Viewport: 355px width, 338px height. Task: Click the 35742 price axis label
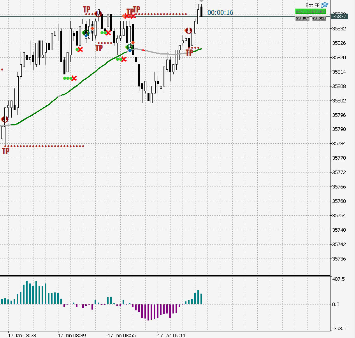click(339, 245)
